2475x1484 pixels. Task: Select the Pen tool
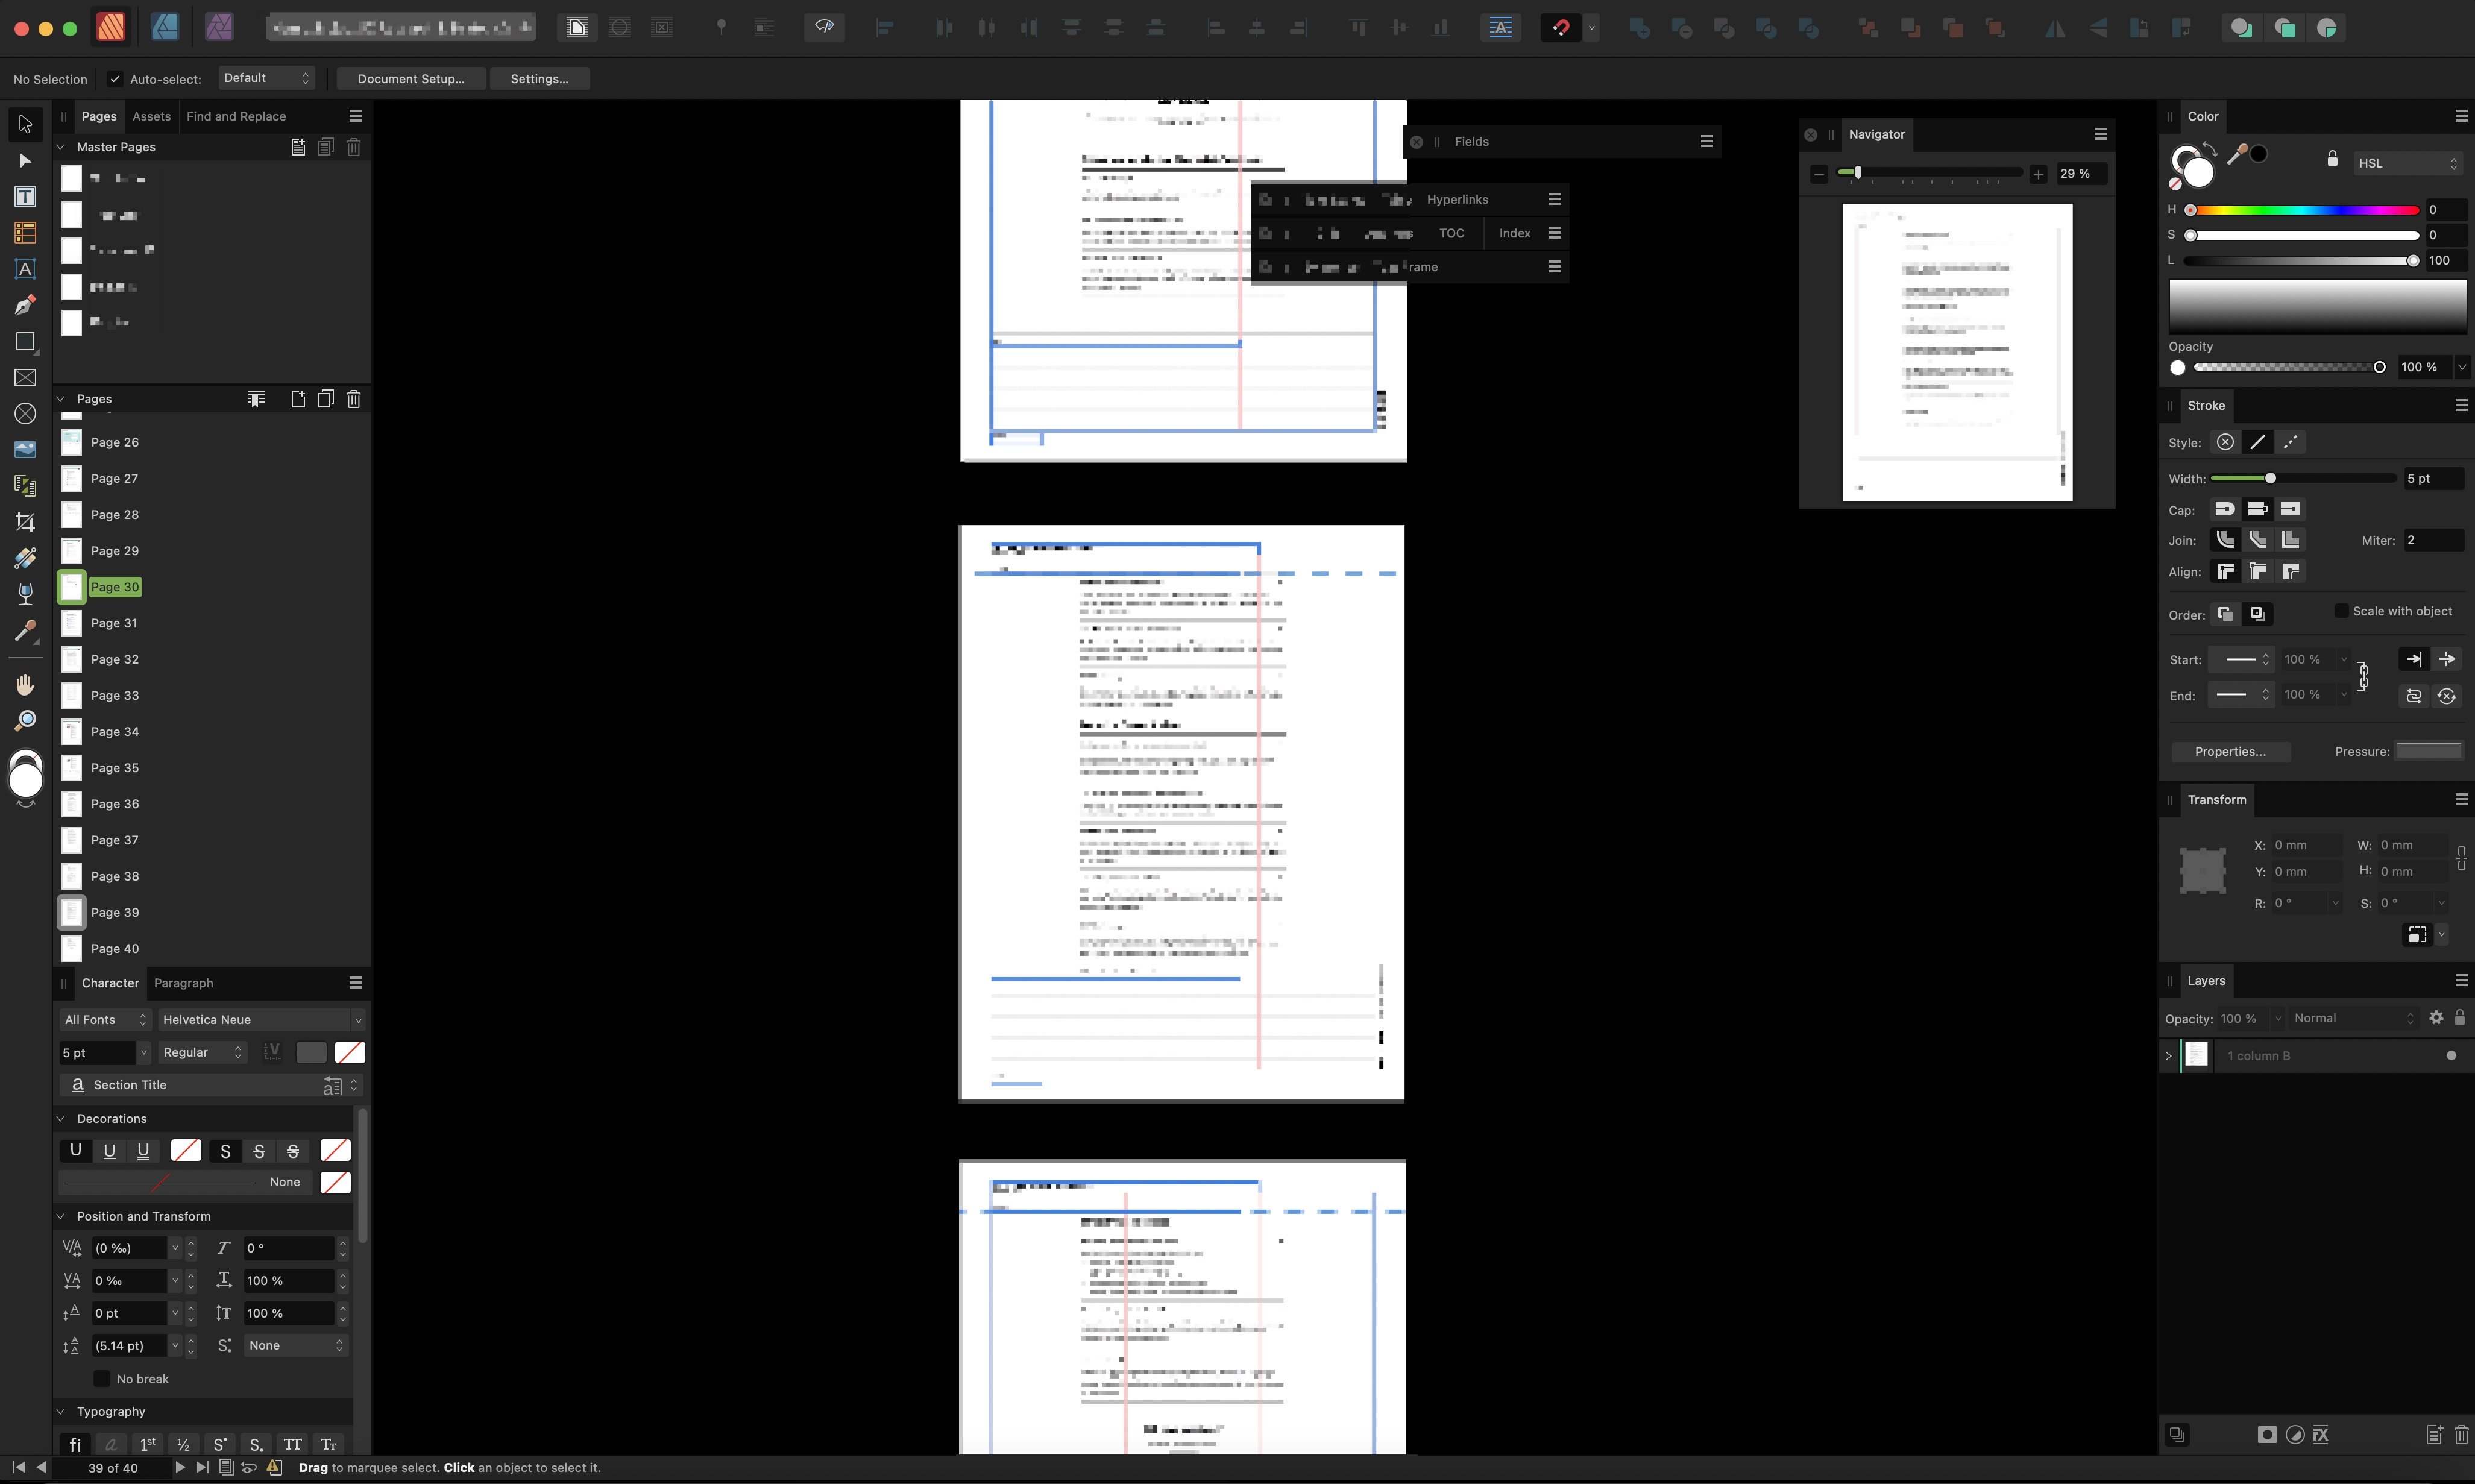pos(25,305)
